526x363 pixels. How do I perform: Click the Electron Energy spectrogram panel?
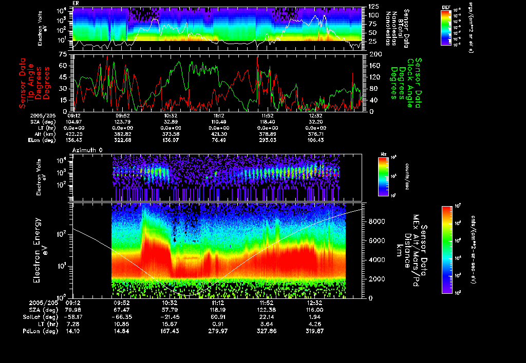pos(217,251)
